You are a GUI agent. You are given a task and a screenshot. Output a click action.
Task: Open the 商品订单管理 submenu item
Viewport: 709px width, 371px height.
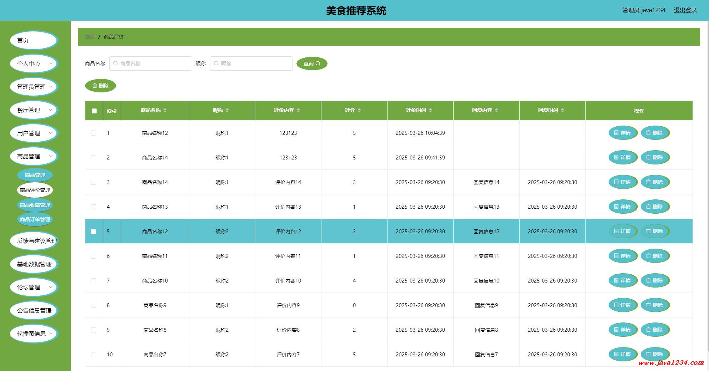pyautogui.click(x=35, y=219)
